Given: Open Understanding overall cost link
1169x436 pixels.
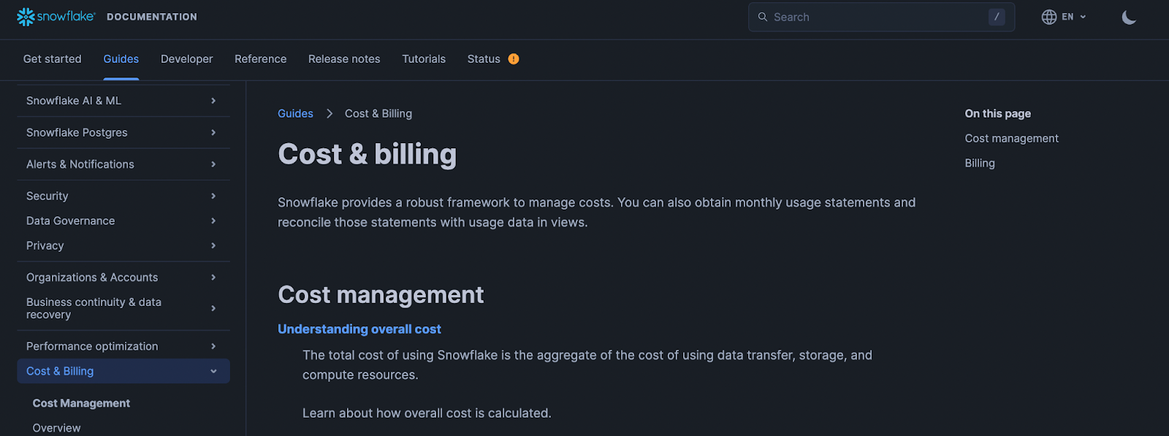Looking at the screenshot, I should (359, 329).
